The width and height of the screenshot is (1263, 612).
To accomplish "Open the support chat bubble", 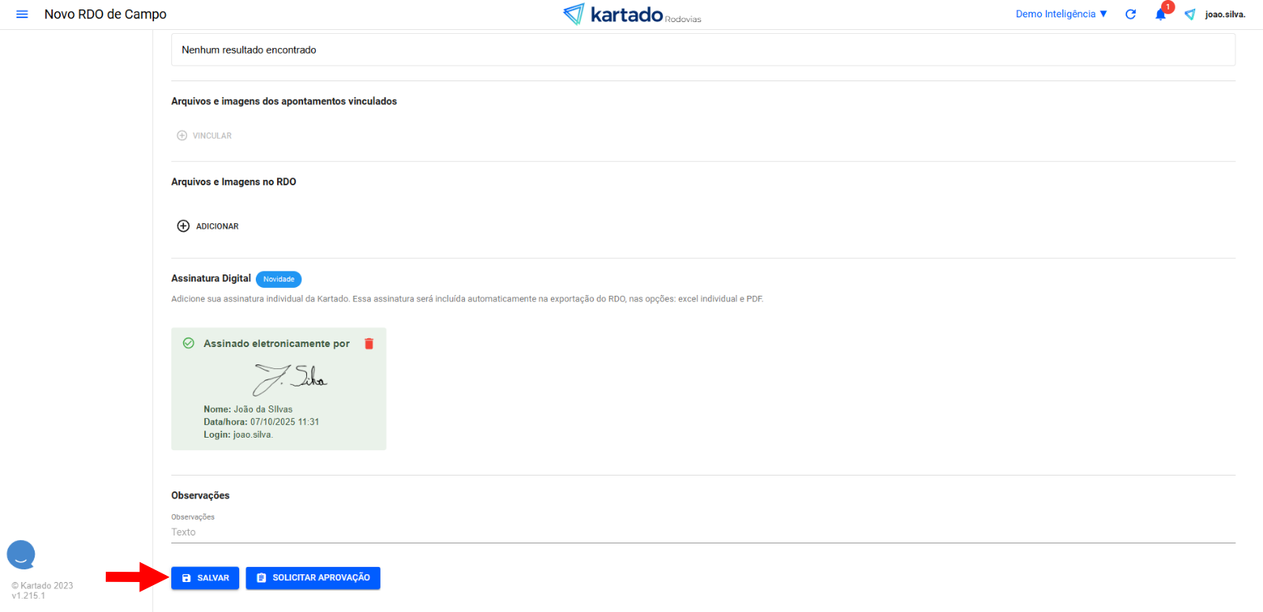I will tap(21, 554).
